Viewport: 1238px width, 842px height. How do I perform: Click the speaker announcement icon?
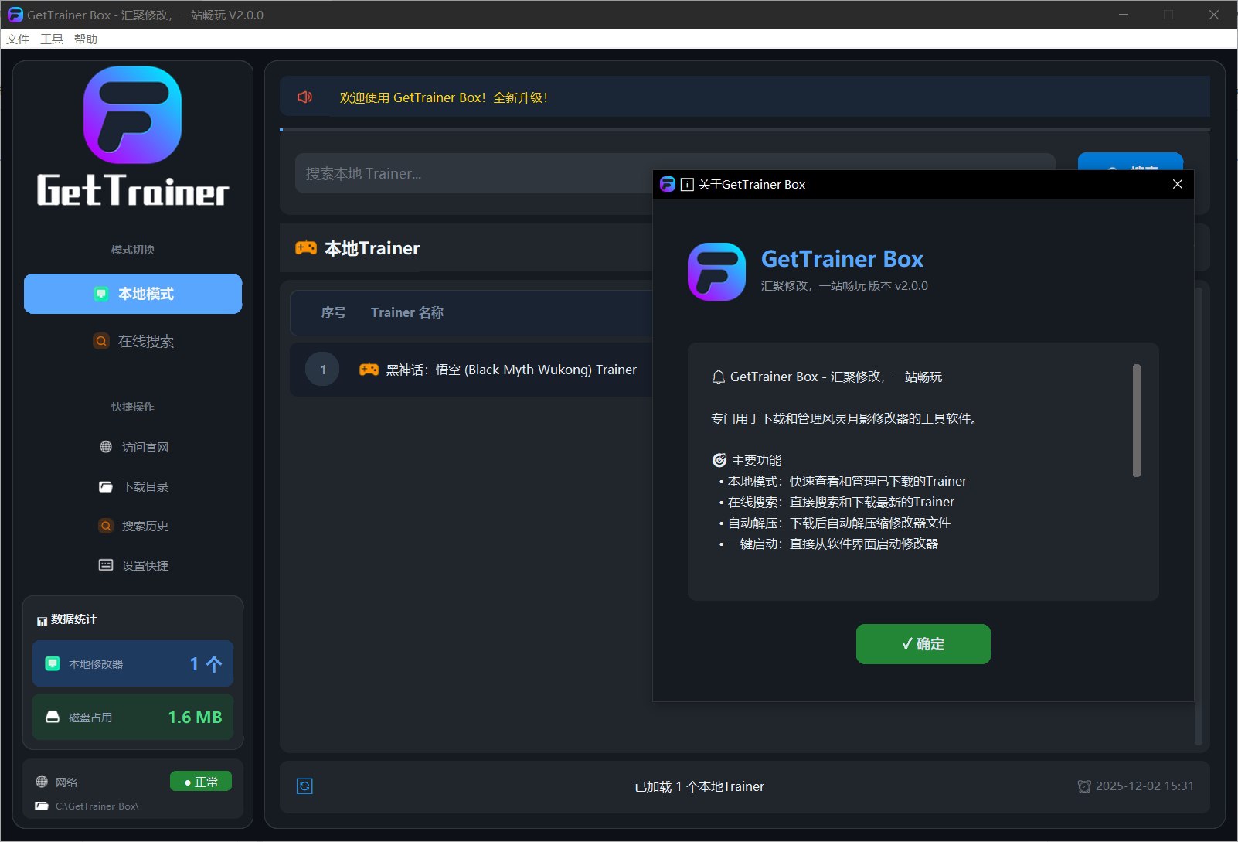tap(304, 97)
